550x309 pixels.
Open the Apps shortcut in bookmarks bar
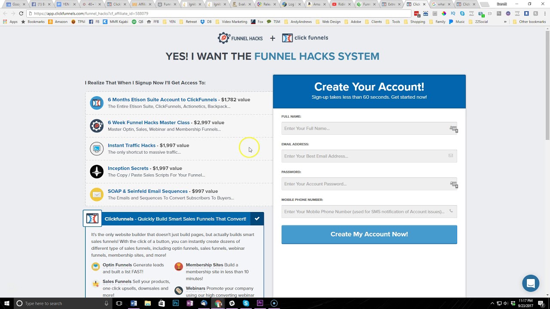10,21
